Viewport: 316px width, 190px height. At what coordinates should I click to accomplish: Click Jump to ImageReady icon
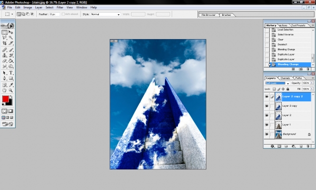pos(8,124)
